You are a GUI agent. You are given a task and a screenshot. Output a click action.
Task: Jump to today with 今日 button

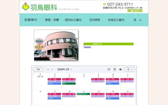(x=38, y=69)
